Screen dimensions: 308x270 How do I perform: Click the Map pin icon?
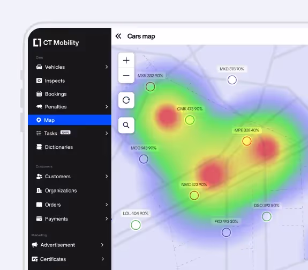pyautogui.click(x=39, y=120)
